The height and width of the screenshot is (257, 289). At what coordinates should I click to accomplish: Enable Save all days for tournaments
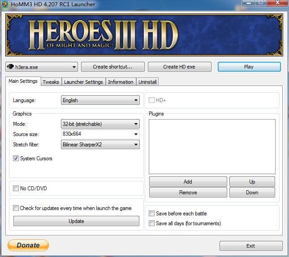click(x=151, y=223)
